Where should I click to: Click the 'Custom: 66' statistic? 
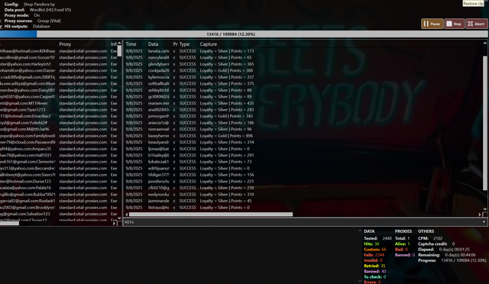(x=375, y=250)
